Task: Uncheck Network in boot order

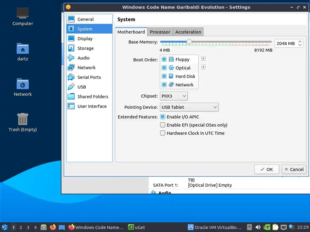Action: pyautogui.click(x=164, y=85)
